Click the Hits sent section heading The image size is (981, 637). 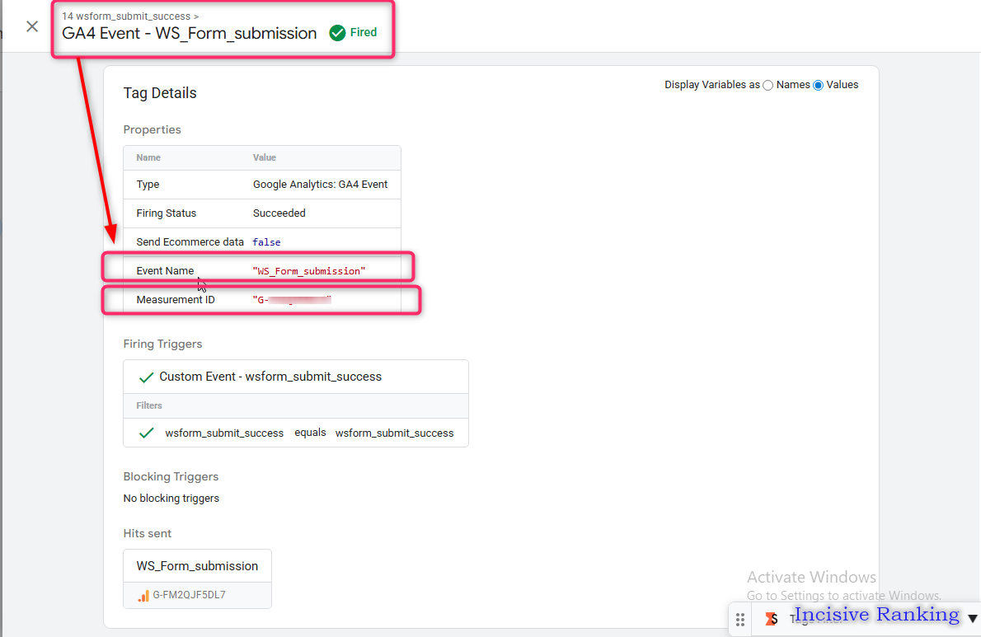point(147,533)
